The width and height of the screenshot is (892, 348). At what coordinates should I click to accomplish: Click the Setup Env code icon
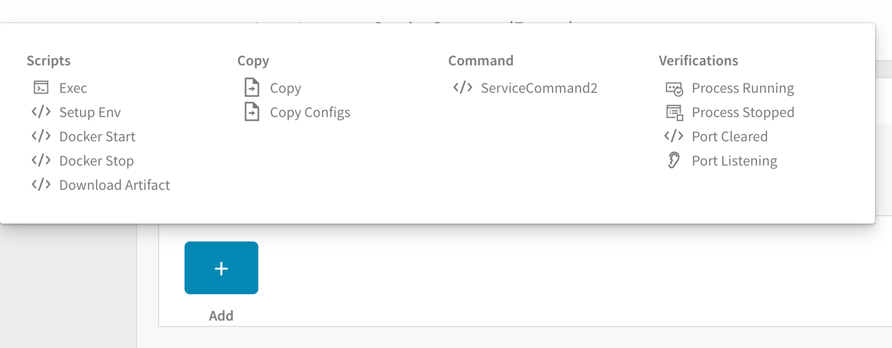click(41, 112)
